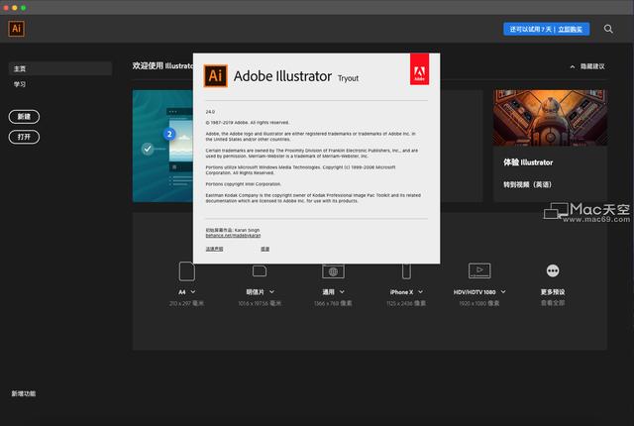The width and height of the screenshot is (634, 426).
Task: Click the A4 document preset icon
Action: [x=187, y=271]
